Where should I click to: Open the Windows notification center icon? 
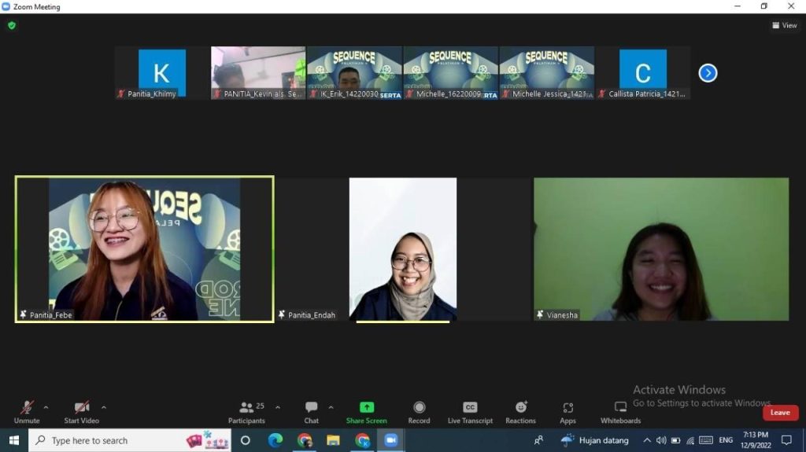point(786,440)
